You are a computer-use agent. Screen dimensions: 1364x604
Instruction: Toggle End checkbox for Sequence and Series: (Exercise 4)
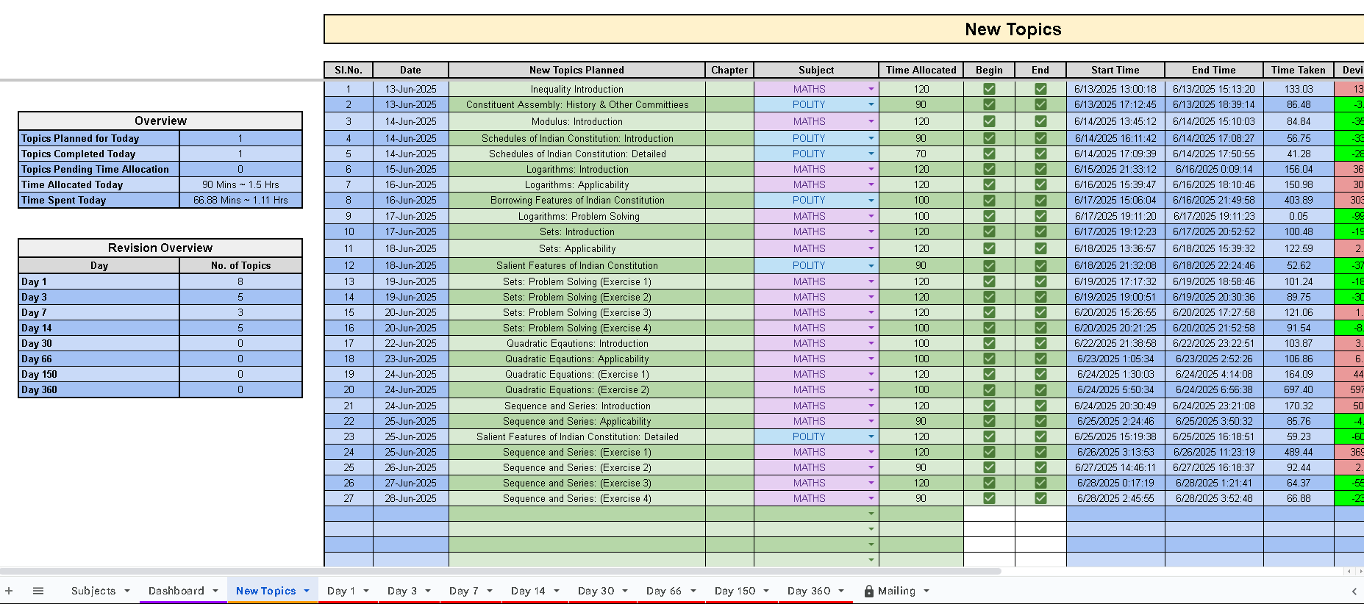[1040, 498]
